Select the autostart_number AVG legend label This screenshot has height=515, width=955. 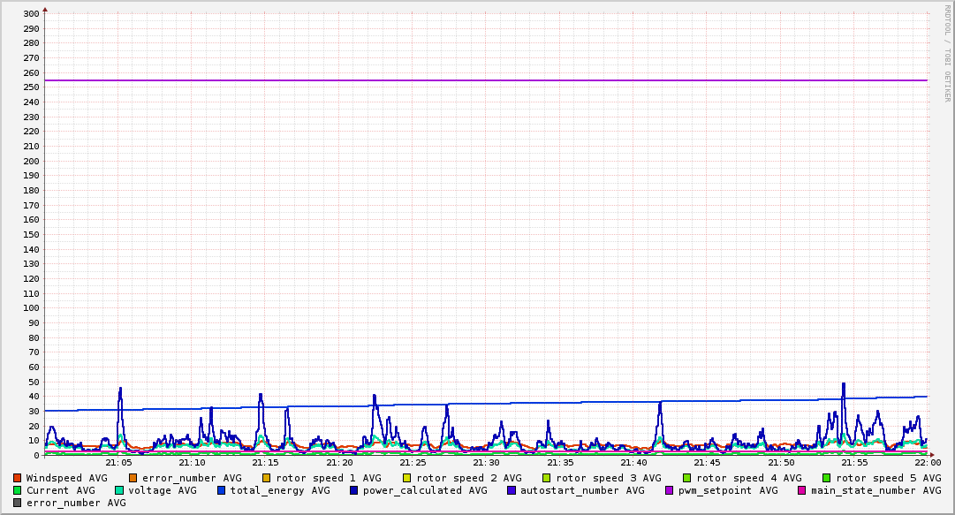[582, 490]
